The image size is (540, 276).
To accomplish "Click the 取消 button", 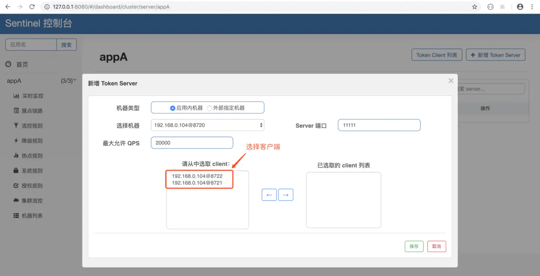I will point(436,246).
